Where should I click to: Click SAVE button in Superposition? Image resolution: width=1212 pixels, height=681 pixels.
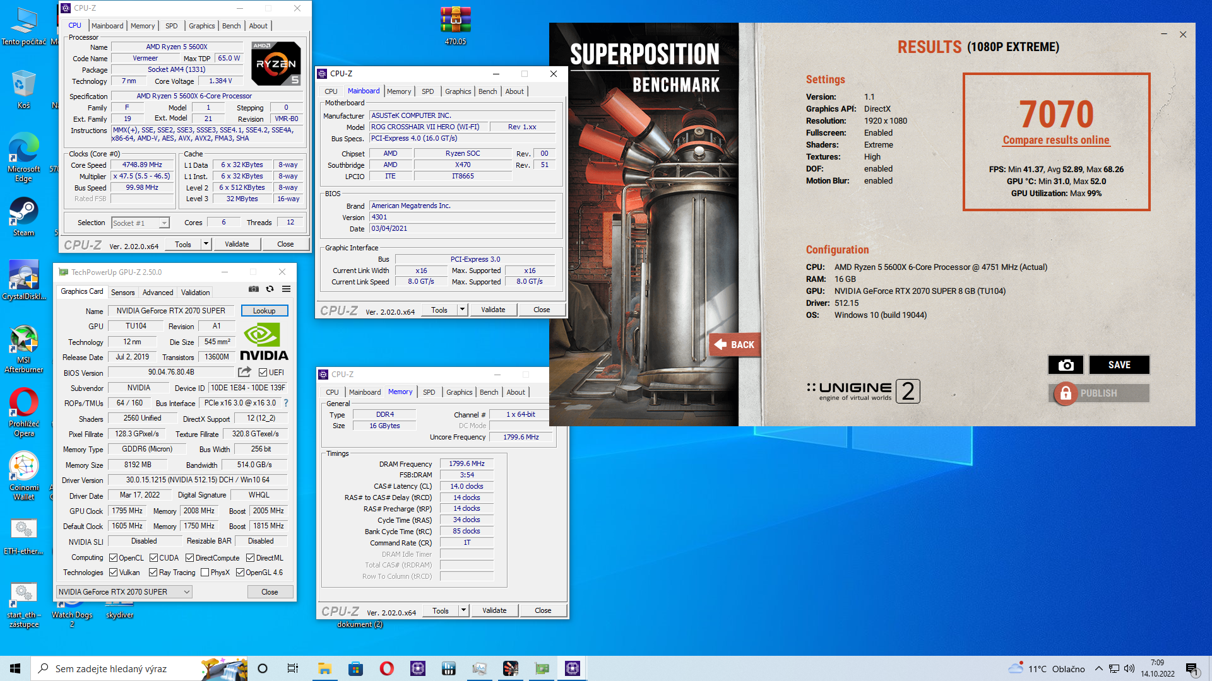pos(1119,365)
